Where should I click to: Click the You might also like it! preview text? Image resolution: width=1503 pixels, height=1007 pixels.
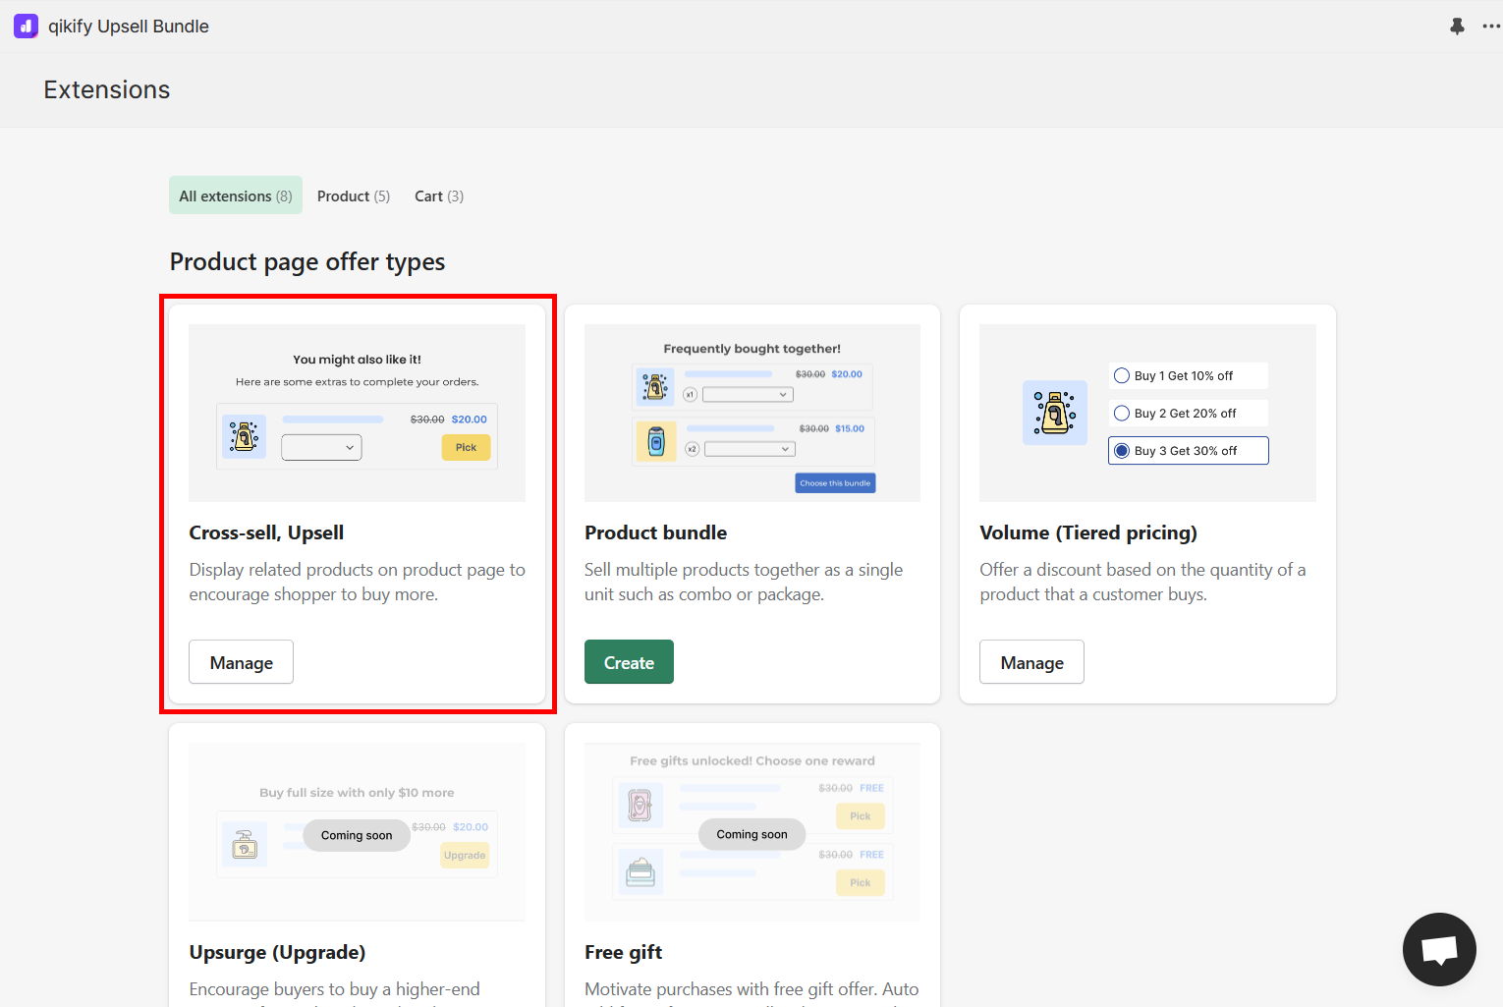click(x=357, y=360)
